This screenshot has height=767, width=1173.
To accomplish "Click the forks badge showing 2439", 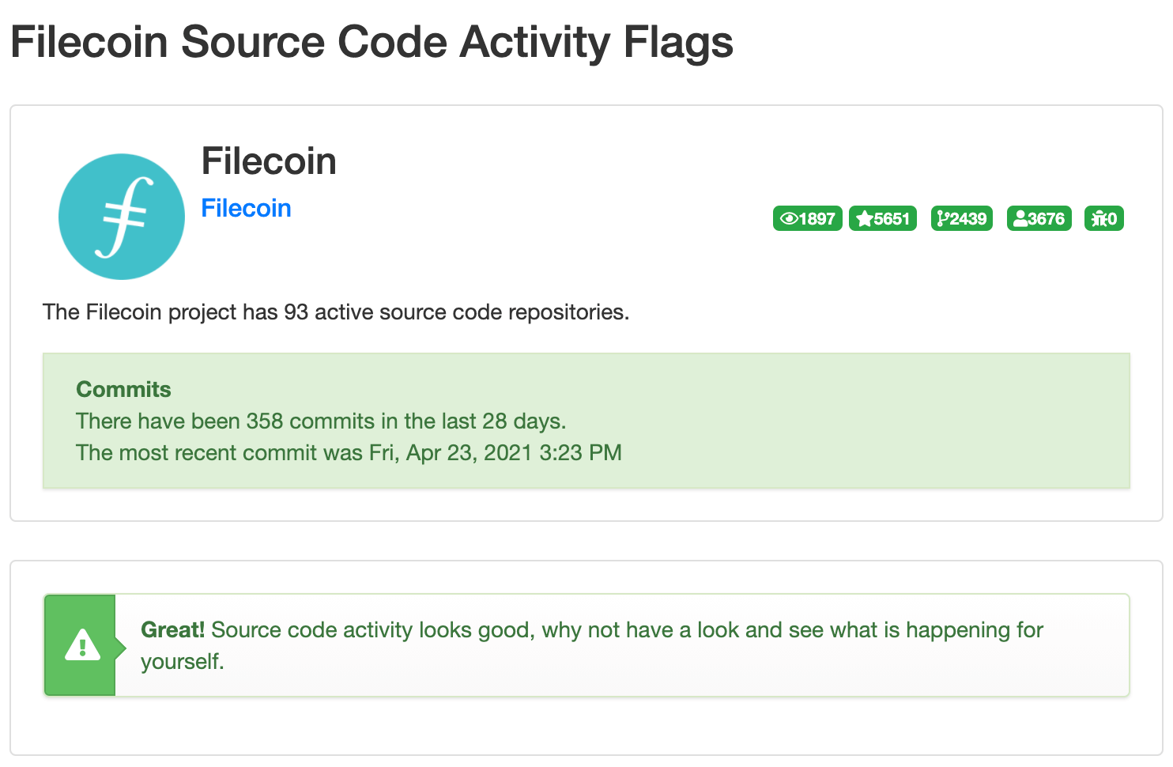I will [962, 218].
